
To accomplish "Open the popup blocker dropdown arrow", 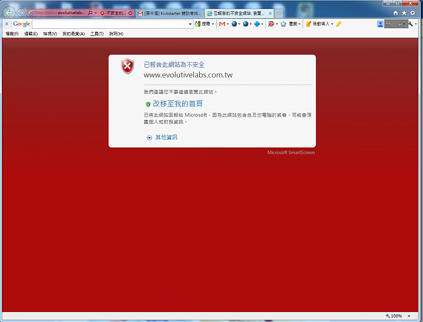I will point(277,24).
